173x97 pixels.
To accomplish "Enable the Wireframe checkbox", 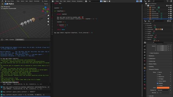I will pos(157,77).
